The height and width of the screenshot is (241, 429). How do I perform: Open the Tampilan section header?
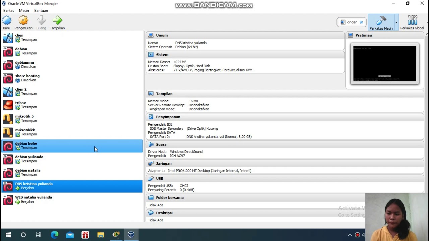285,94
